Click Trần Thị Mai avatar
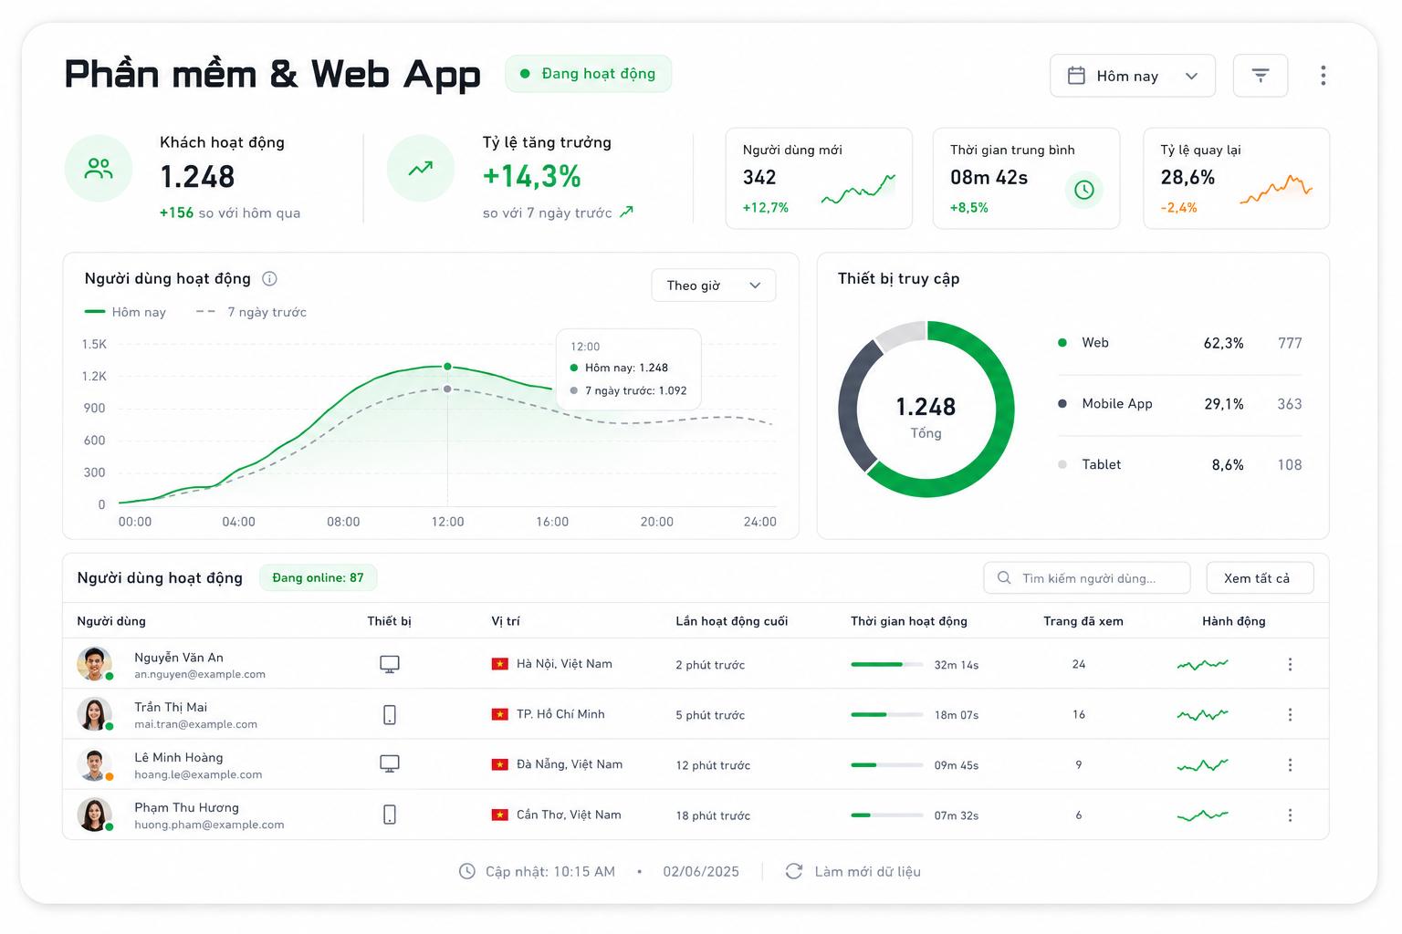 pos(94,714)
